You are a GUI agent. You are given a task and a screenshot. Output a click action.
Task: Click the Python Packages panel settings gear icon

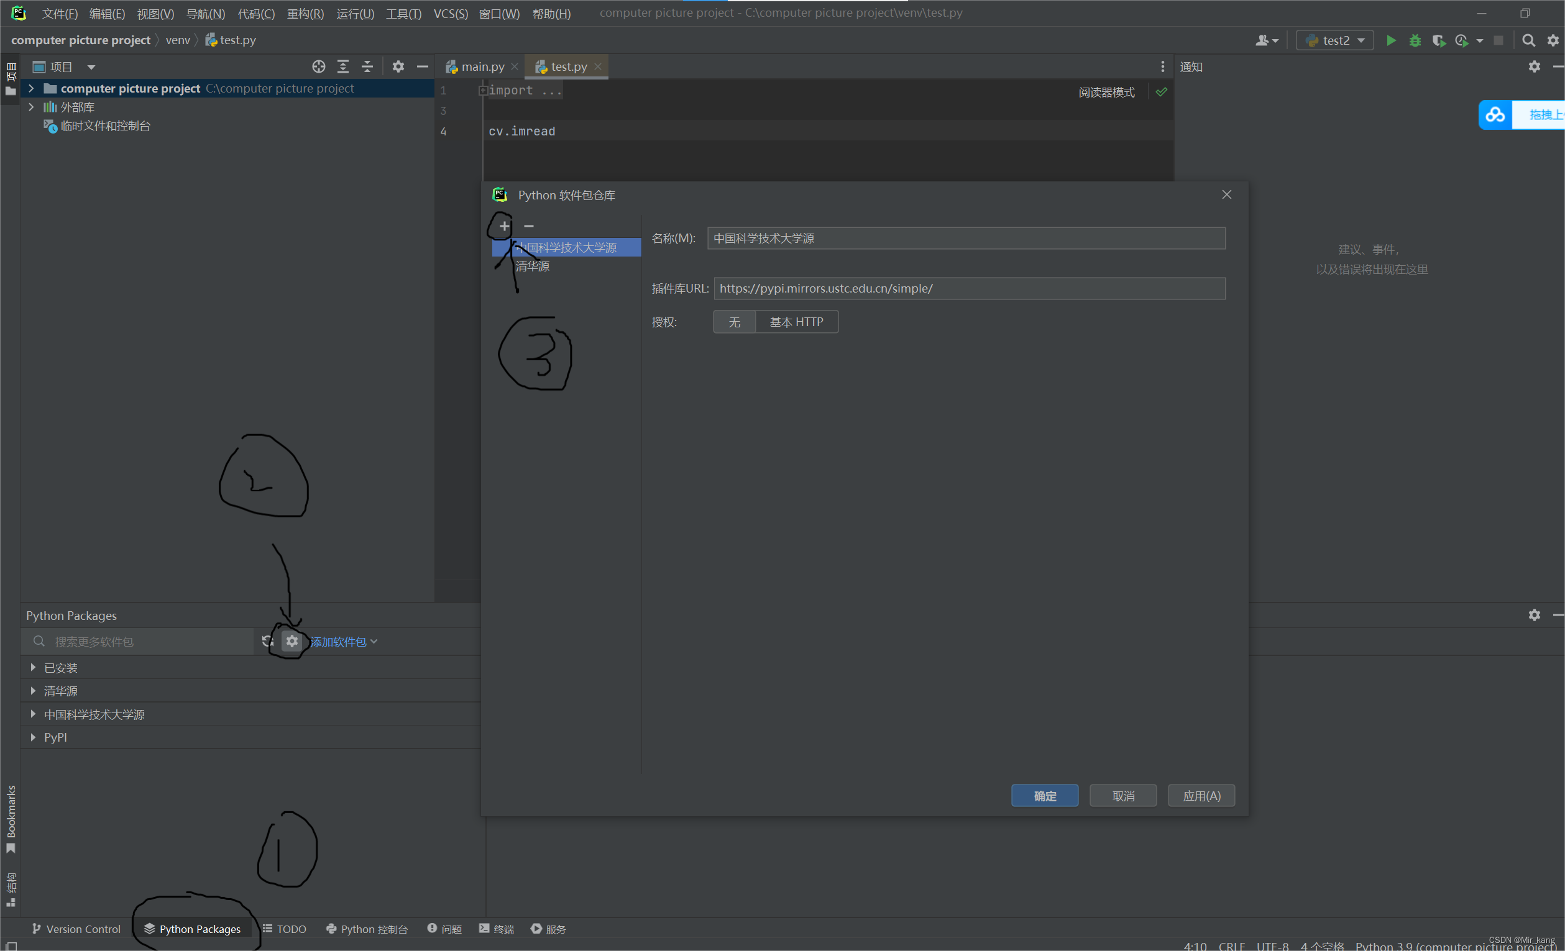pos(291,642)
